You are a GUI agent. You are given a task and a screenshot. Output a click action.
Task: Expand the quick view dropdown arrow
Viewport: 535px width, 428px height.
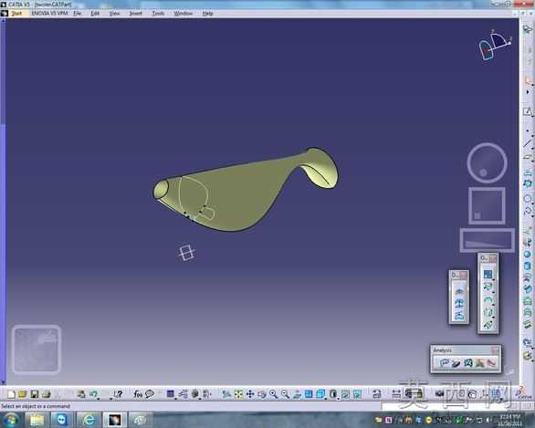(x=326, y=398)
